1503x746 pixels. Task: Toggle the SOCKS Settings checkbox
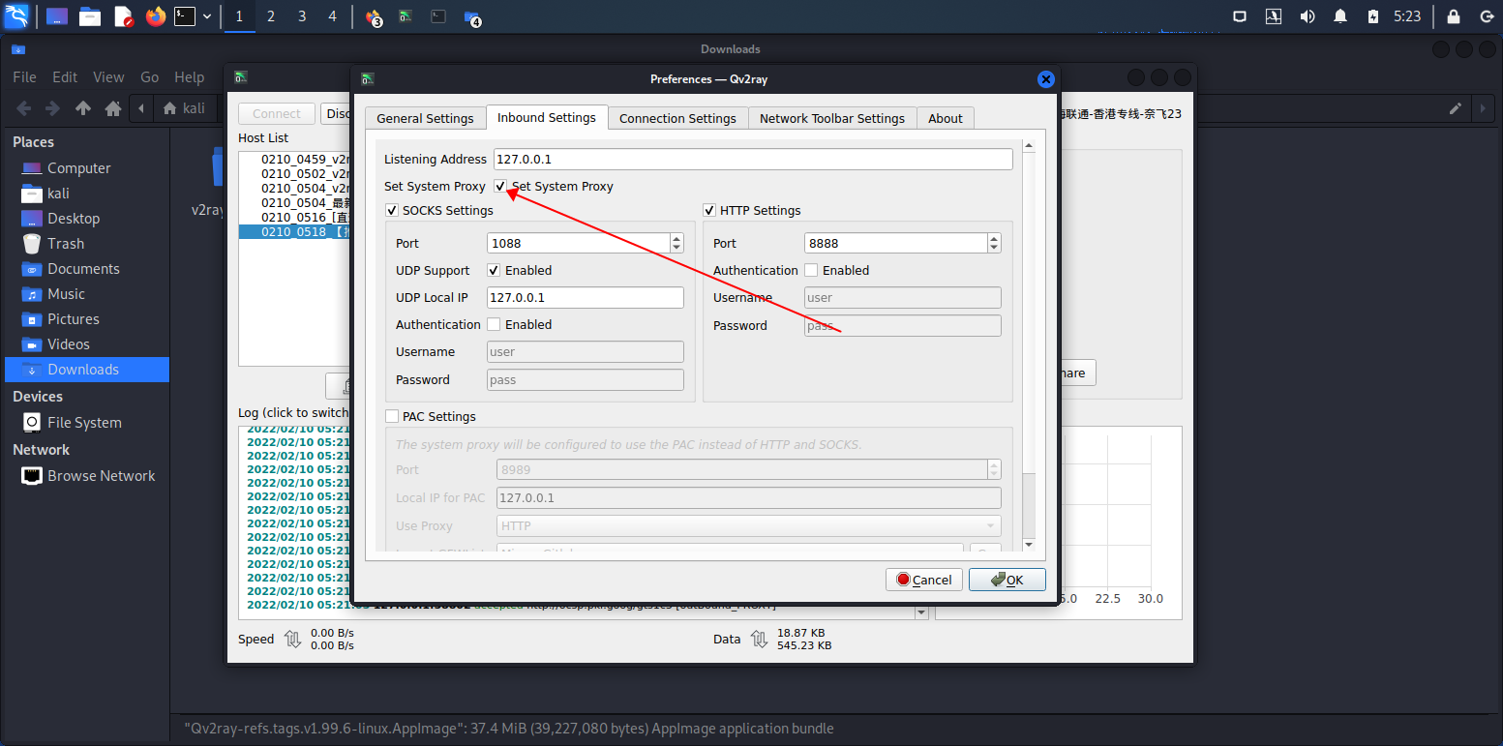[392, 210]
